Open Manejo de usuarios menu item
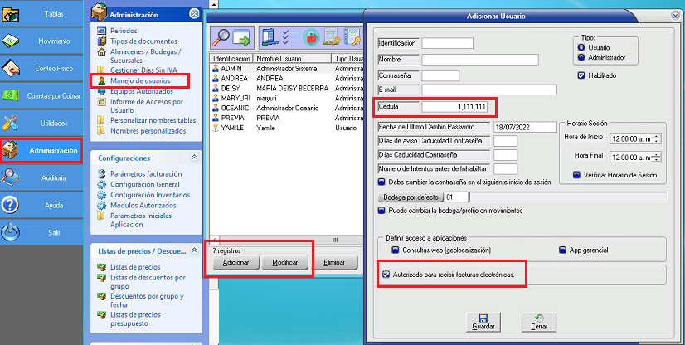This screenshot has width=685, height=345. 139,81
